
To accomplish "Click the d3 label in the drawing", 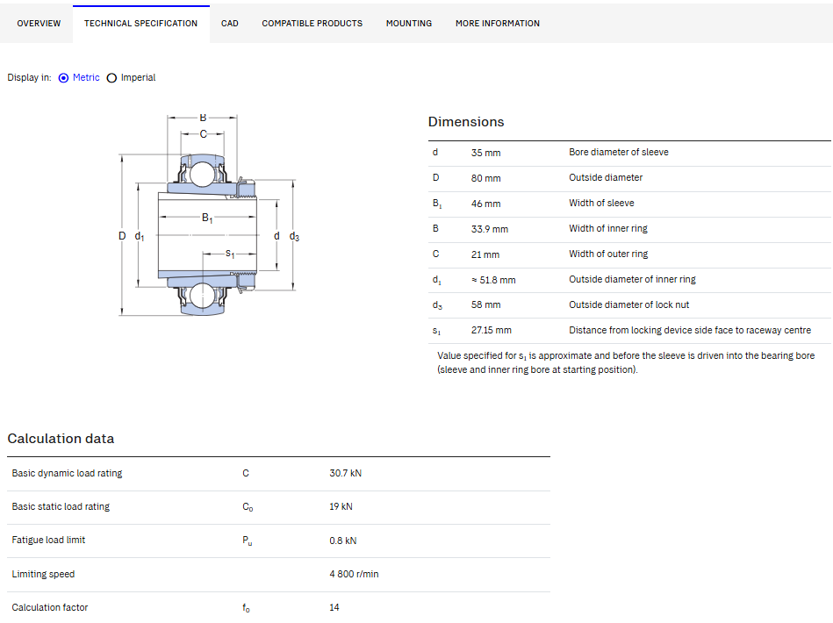I will tap(294, 236).
